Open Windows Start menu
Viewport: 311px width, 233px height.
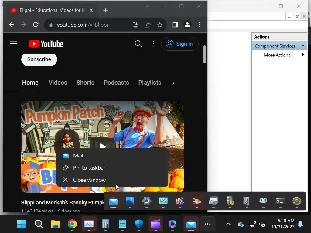(x=22, y=224)
